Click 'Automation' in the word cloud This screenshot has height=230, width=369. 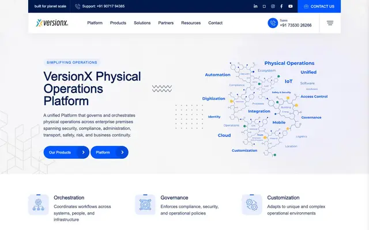tap(218, 75)
